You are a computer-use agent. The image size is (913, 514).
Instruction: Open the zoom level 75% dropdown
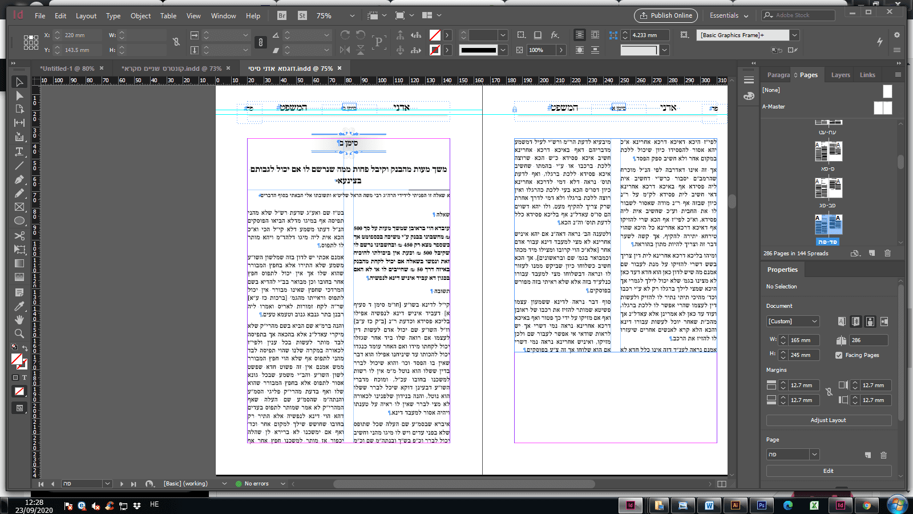352,16
